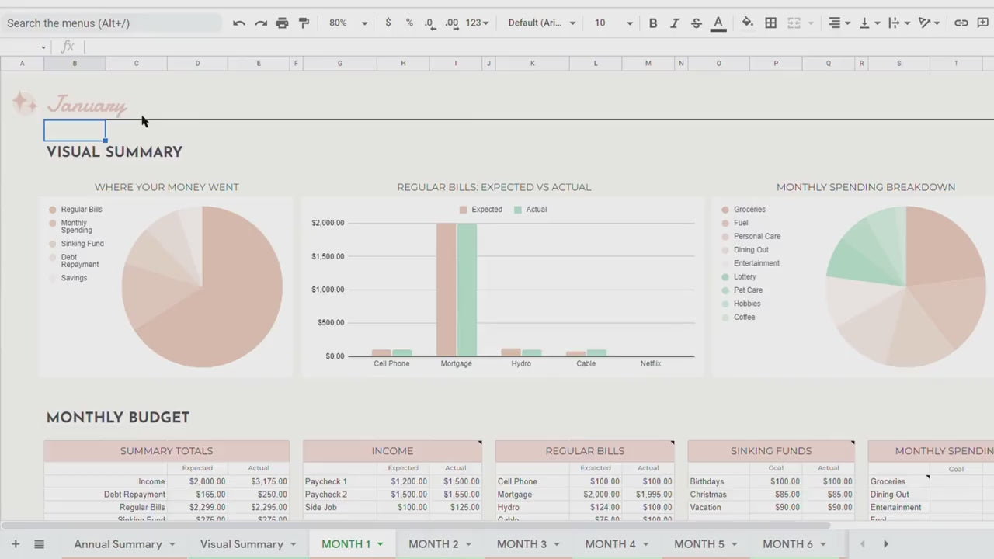Image resolution: width=994 pixels, height=559 pixels.
Task: Click the Insert link icon
Action: click(x=961, y=23)
